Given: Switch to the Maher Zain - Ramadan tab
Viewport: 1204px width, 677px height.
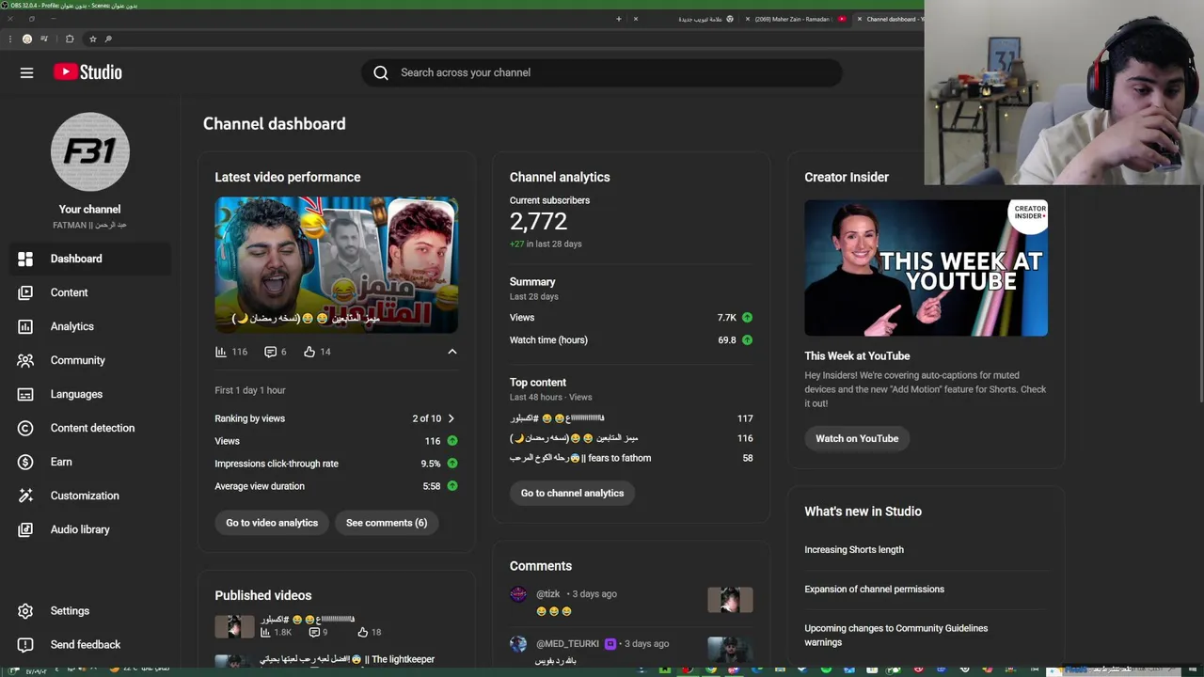Looking at the screenshot, I should 795,19.
